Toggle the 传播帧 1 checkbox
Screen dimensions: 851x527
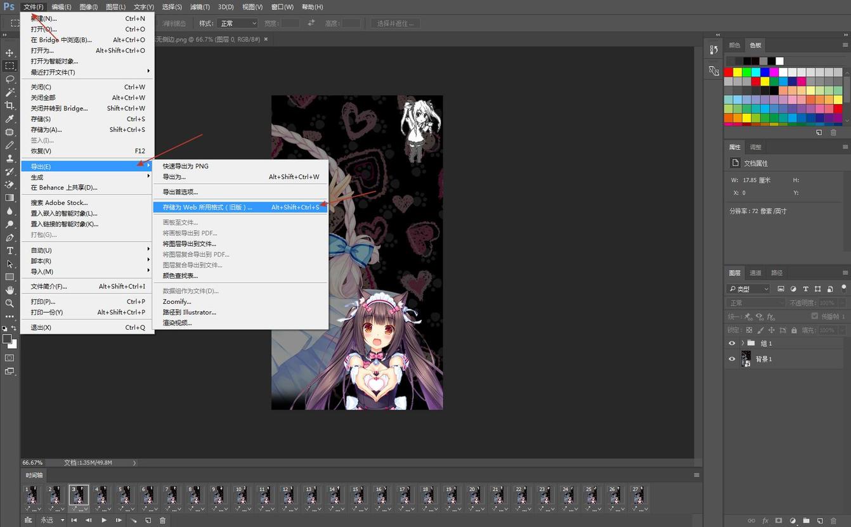pyautogui.click(x=815, y=316)
